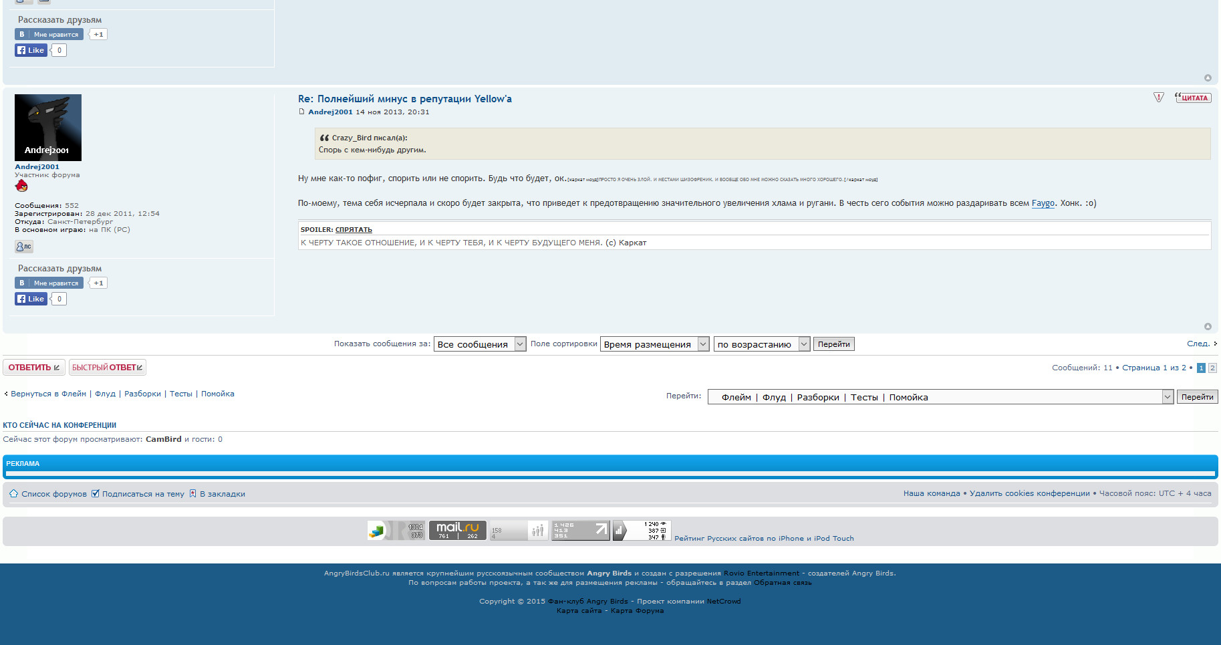Open Andrej2001's avatar image
Image resolution: width=1221 pixels, height=645 pixels.
(x=48, y=128)
